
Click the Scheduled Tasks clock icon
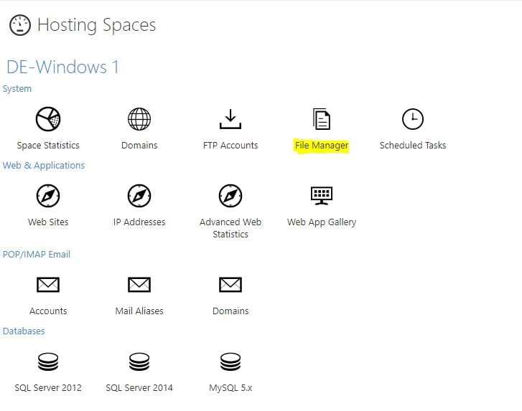(x=413, y=119)
